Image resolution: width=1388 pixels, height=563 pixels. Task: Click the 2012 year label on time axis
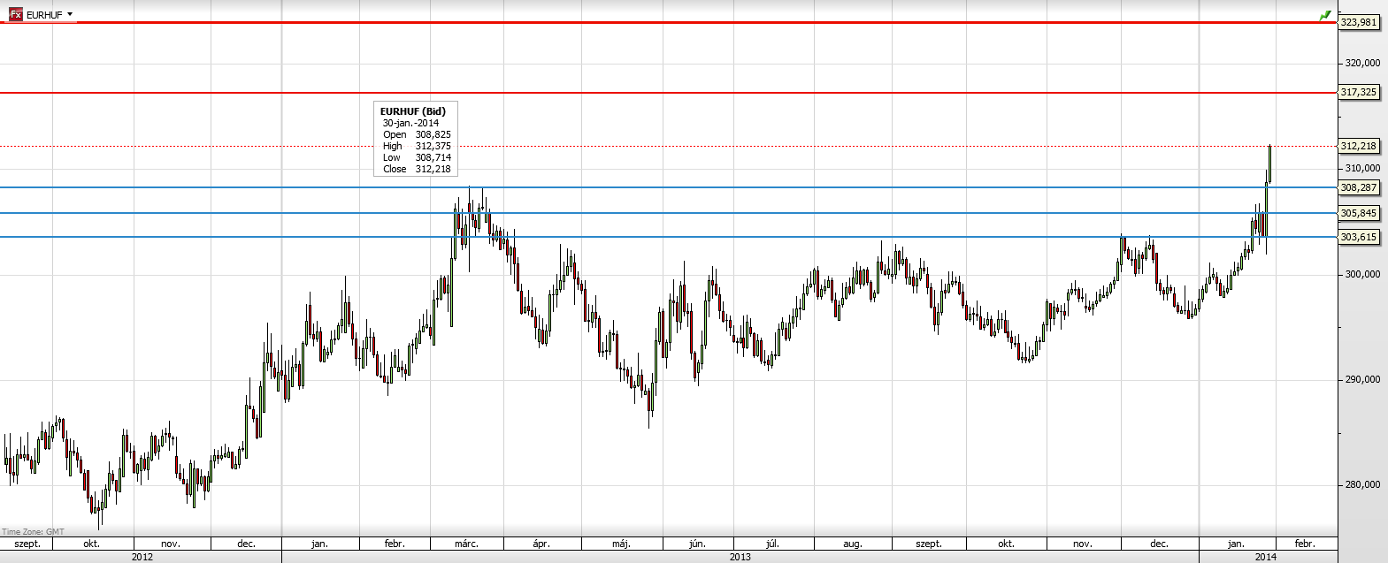point(142,557)
